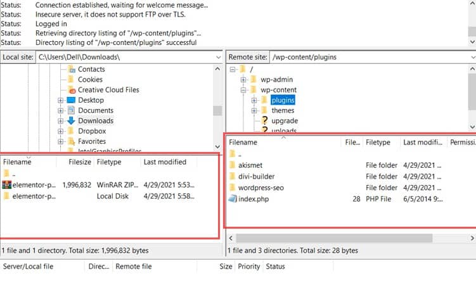Screen dimensions: 476x292
Task: Select the Downloads folder arrow icon
Action: click(71, 121)
